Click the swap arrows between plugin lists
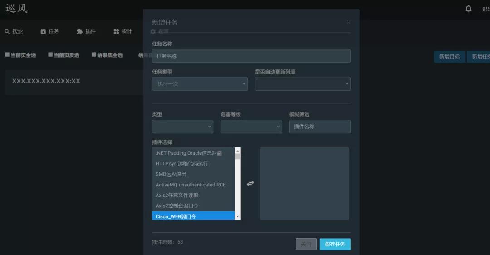This screenshot has width=490, height=255. [250, 183]
